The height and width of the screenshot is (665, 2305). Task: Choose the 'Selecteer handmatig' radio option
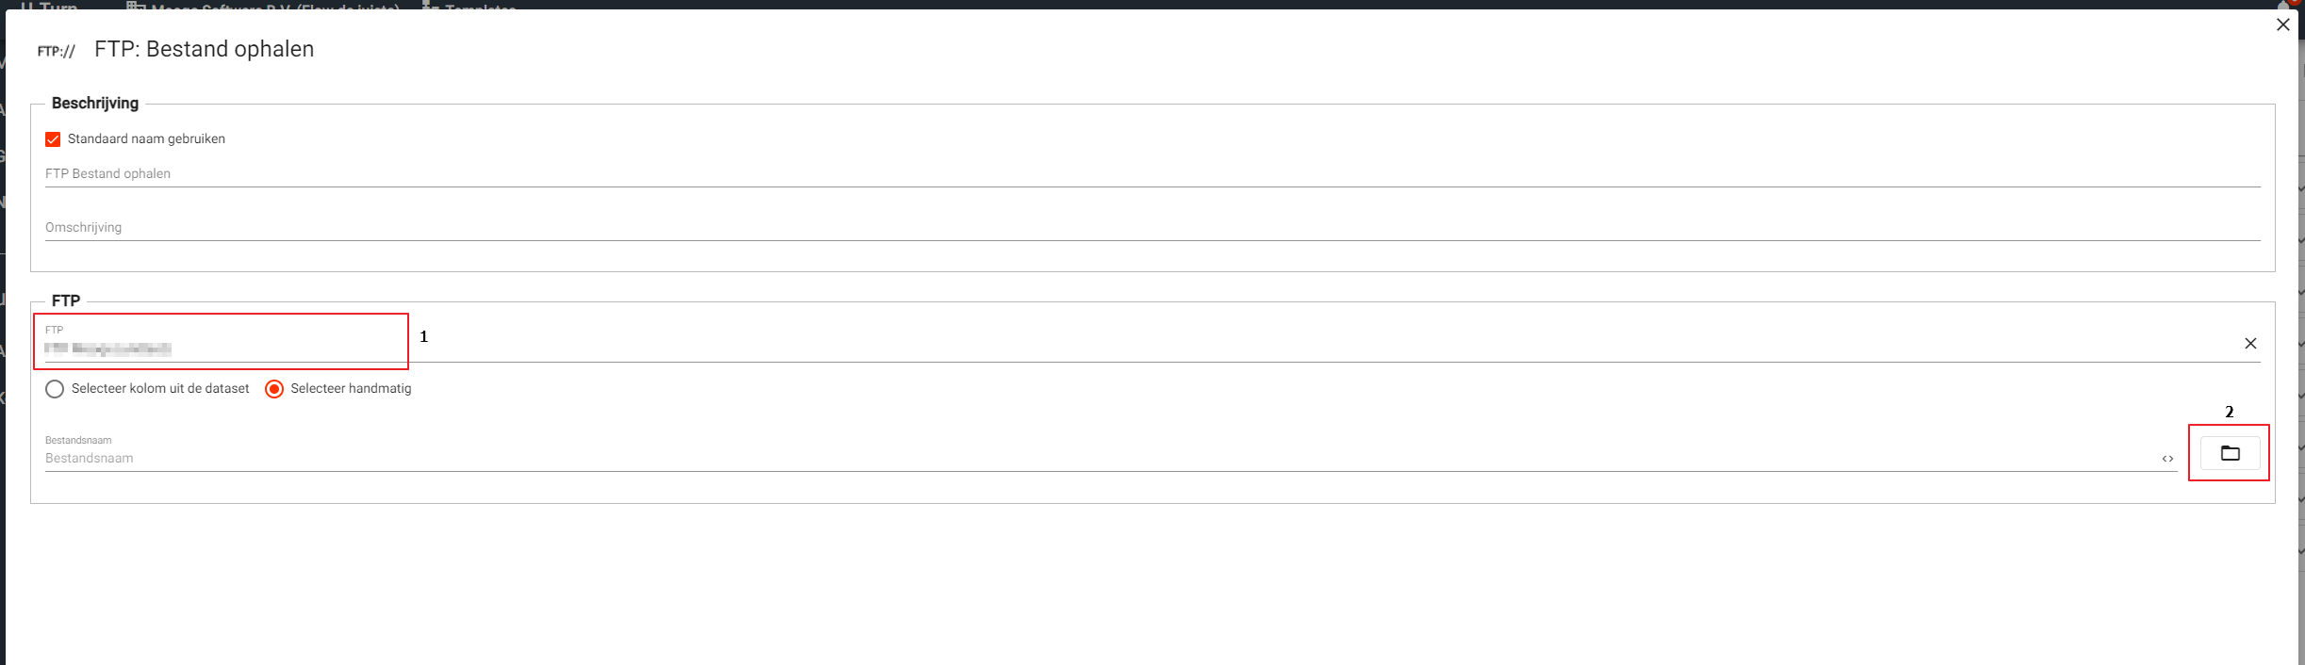pyautogui.click(x=274, y=389)
